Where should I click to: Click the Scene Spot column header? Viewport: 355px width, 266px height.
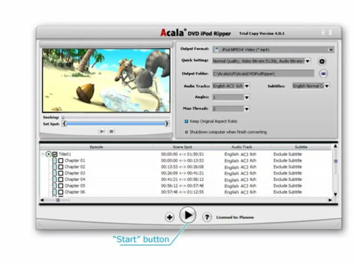(182, 147)
